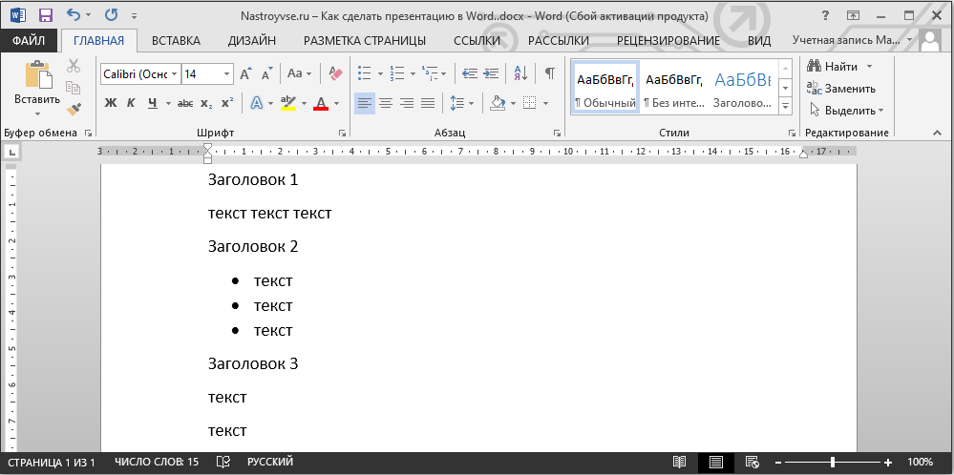Toggle underline formatting Ч
Image resolution: width=954 pixels, height=475 pixels.
[152, 104]
